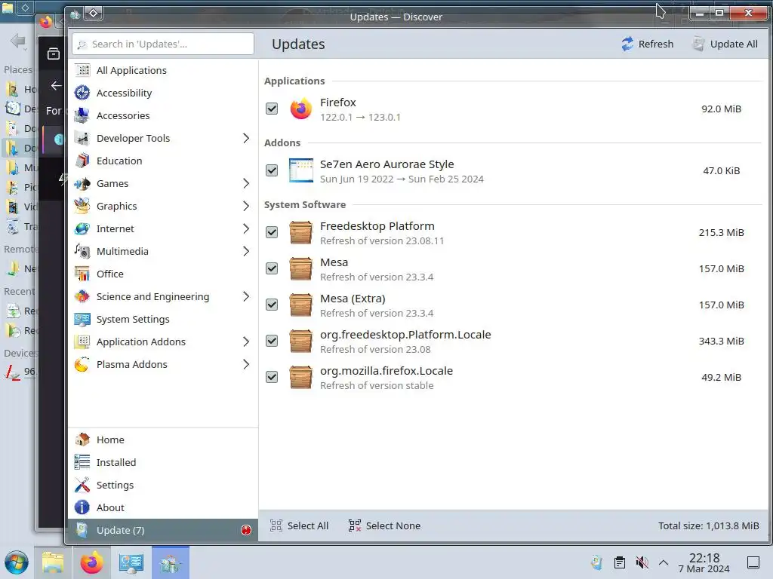Expand the Games category arrow
773x579 pixels.
(246, 184)
